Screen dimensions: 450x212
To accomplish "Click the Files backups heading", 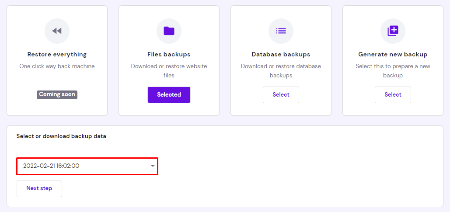I will tap(169, 54).
